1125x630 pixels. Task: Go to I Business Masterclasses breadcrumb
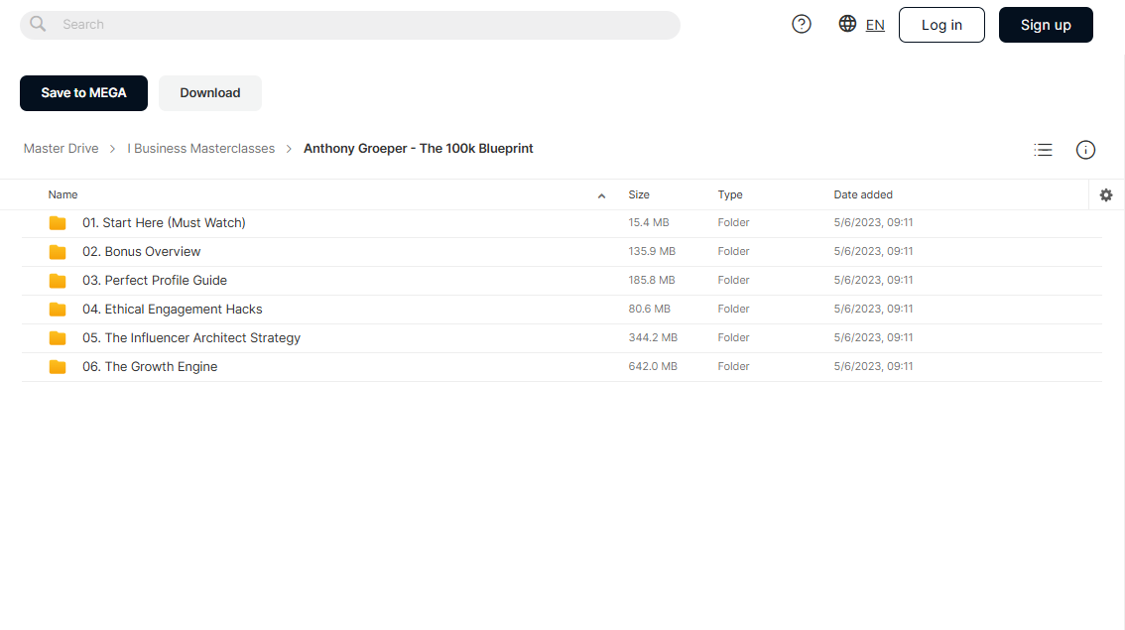200,149
